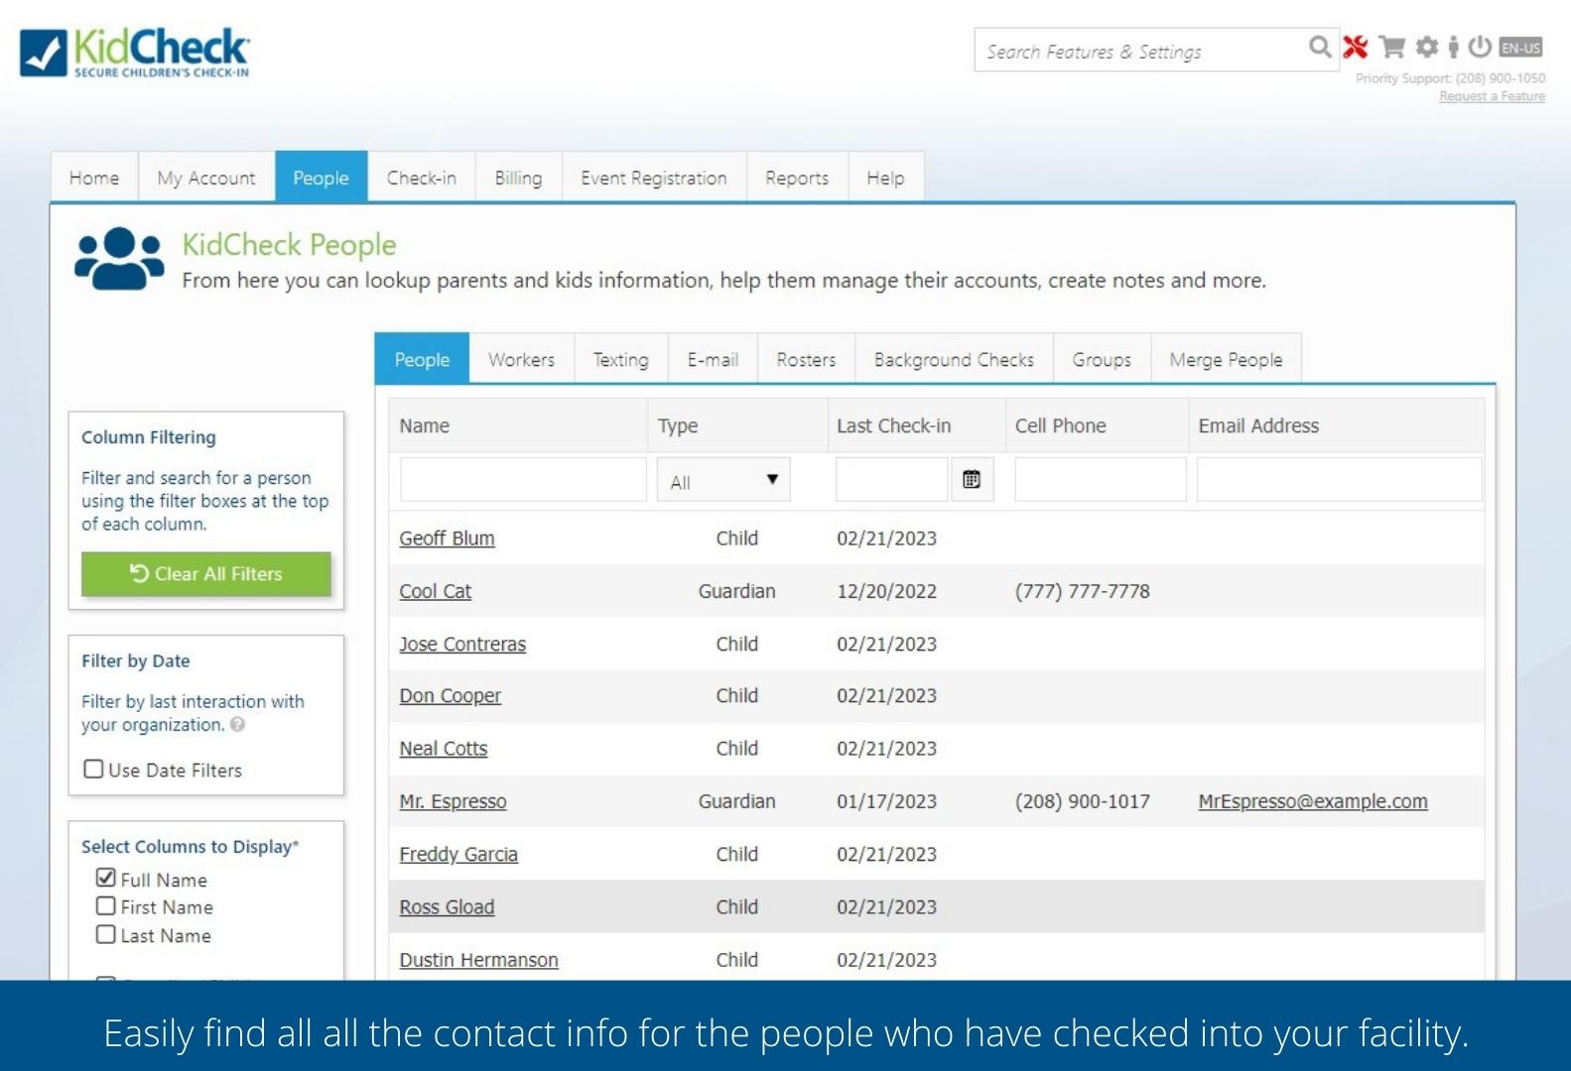Open Don Cooper's profile link

point(450,696)
